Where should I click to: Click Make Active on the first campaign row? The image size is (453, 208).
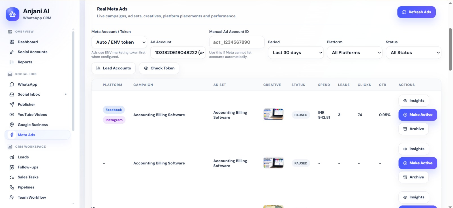tap(418, 115)
